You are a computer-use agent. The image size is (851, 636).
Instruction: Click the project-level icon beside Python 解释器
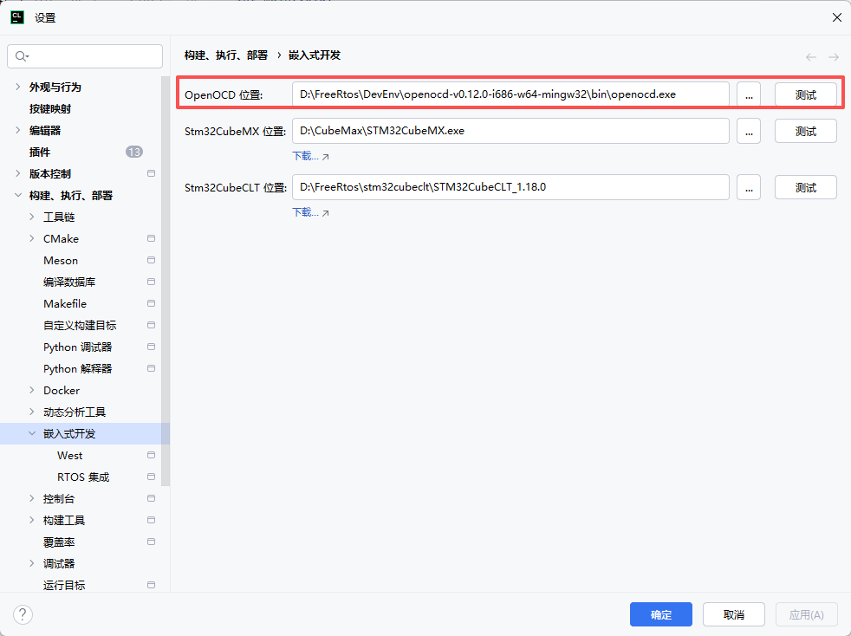click(x=152, y=369)
